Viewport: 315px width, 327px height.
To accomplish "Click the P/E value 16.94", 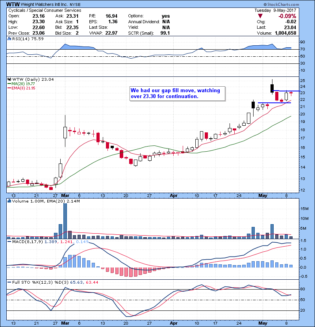I will (111, 16).
